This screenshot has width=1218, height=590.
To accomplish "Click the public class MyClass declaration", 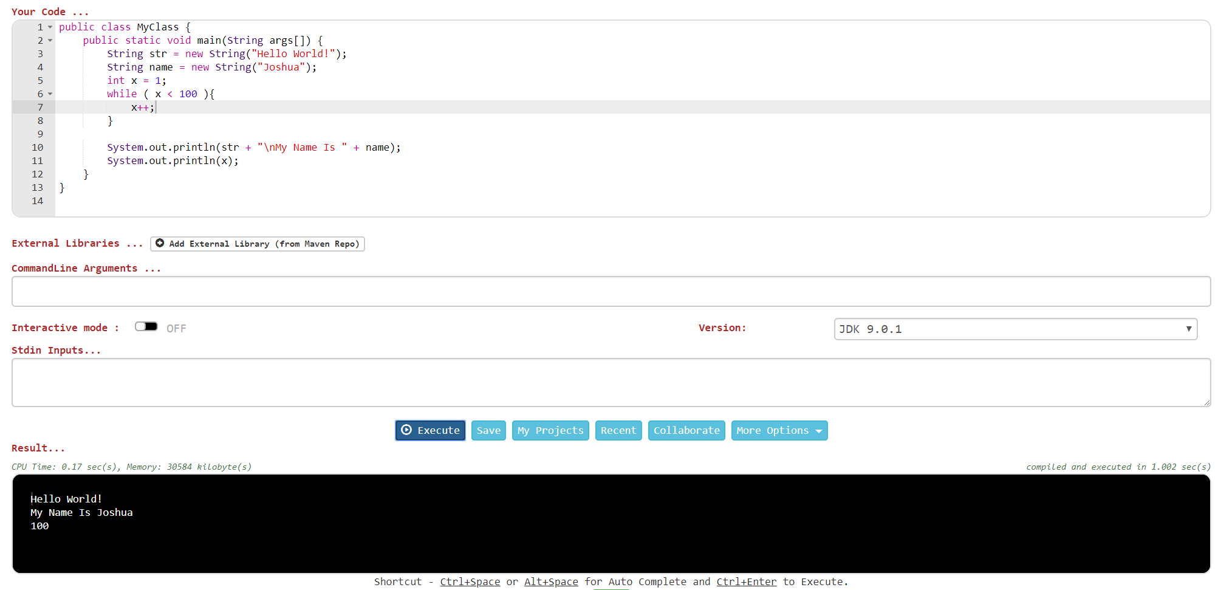I will point(125,27).
